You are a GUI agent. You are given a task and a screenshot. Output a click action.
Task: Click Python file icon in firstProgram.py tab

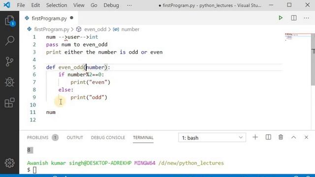coord(27,18)
